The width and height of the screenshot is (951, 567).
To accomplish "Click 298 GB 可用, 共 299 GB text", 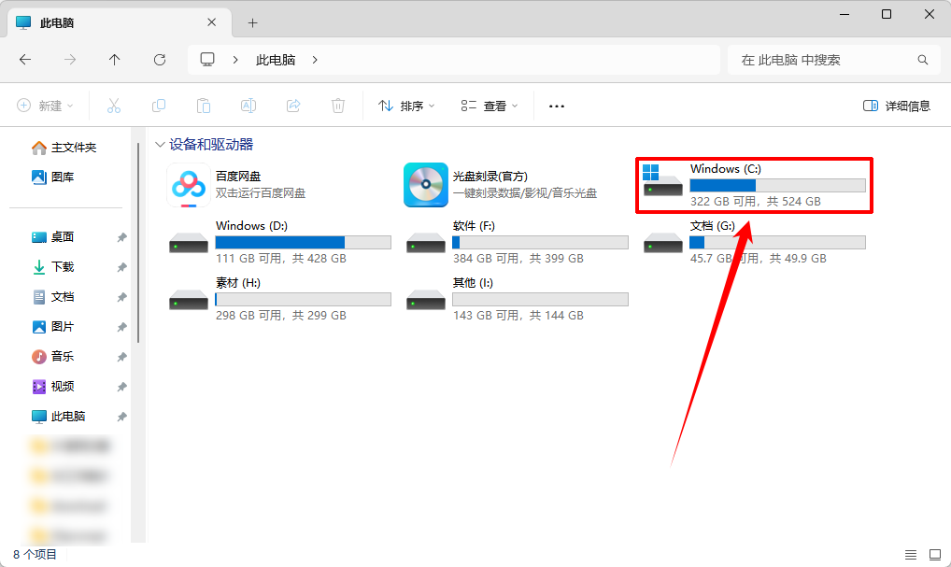I will [x=281, y=316].
